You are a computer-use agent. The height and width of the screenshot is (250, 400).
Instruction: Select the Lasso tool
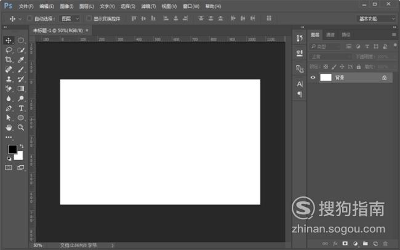click(x=9, y=50)
